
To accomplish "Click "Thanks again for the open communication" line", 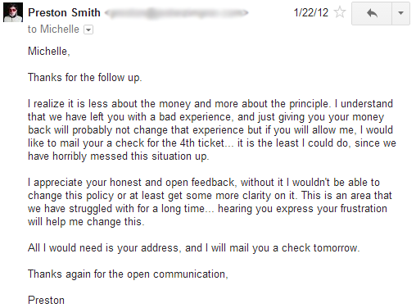I will tap(128, 274).
